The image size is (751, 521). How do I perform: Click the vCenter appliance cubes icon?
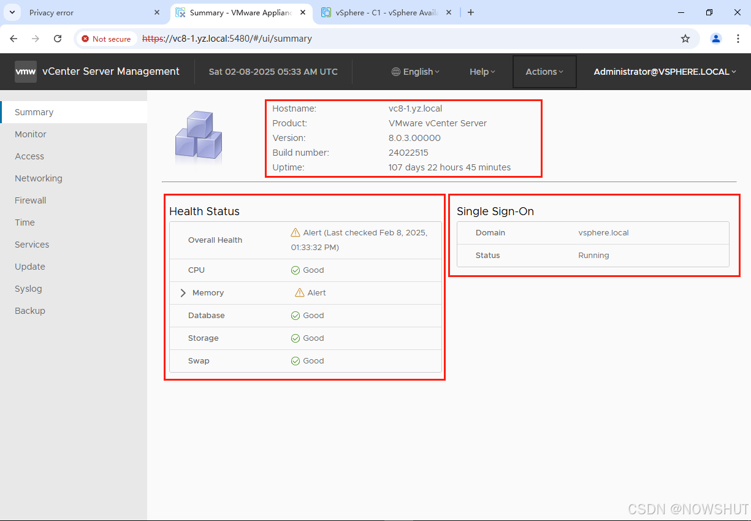tap(199, 137)
